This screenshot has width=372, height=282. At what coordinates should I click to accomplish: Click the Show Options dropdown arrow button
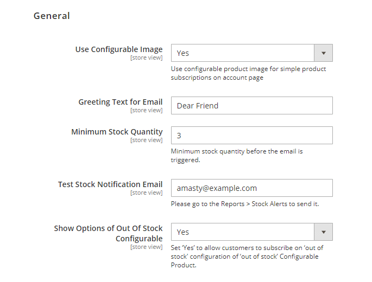(324, 232)
